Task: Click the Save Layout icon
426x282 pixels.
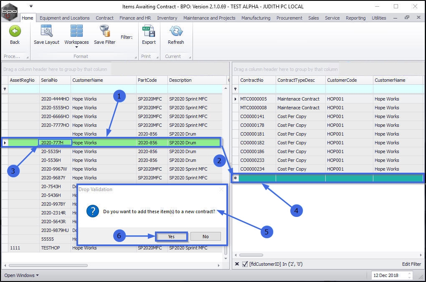Action: [x=46, y=32]
